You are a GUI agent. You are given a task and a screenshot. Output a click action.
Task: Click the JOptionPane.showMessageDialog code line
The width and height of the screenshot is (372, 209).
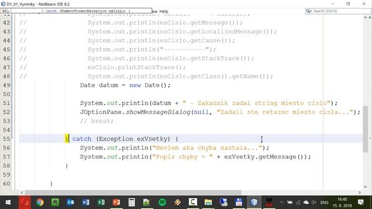220,112
